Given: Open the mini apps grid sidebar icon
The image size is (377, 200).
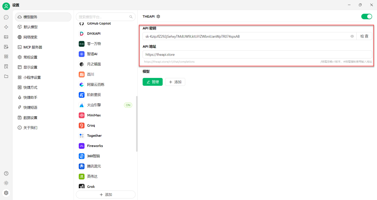Looking at the screenshot, I should (x=6, y=56).
